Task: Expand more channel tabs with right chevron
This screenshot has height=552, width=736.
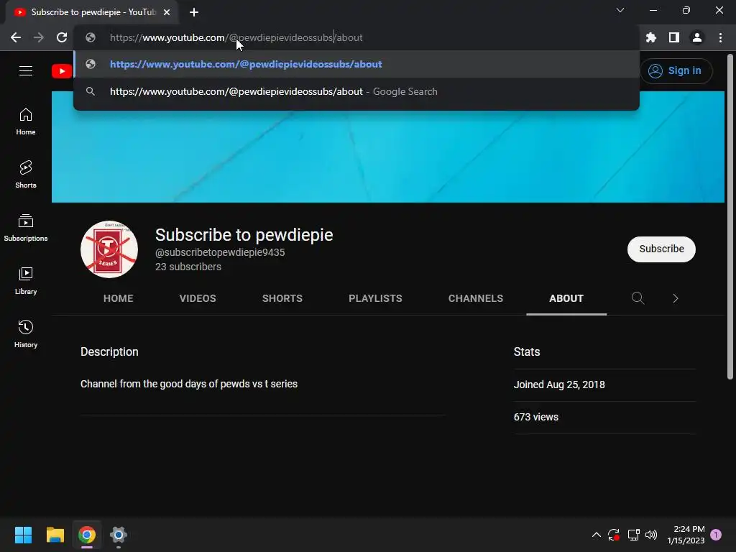Action: coord(676,298)
